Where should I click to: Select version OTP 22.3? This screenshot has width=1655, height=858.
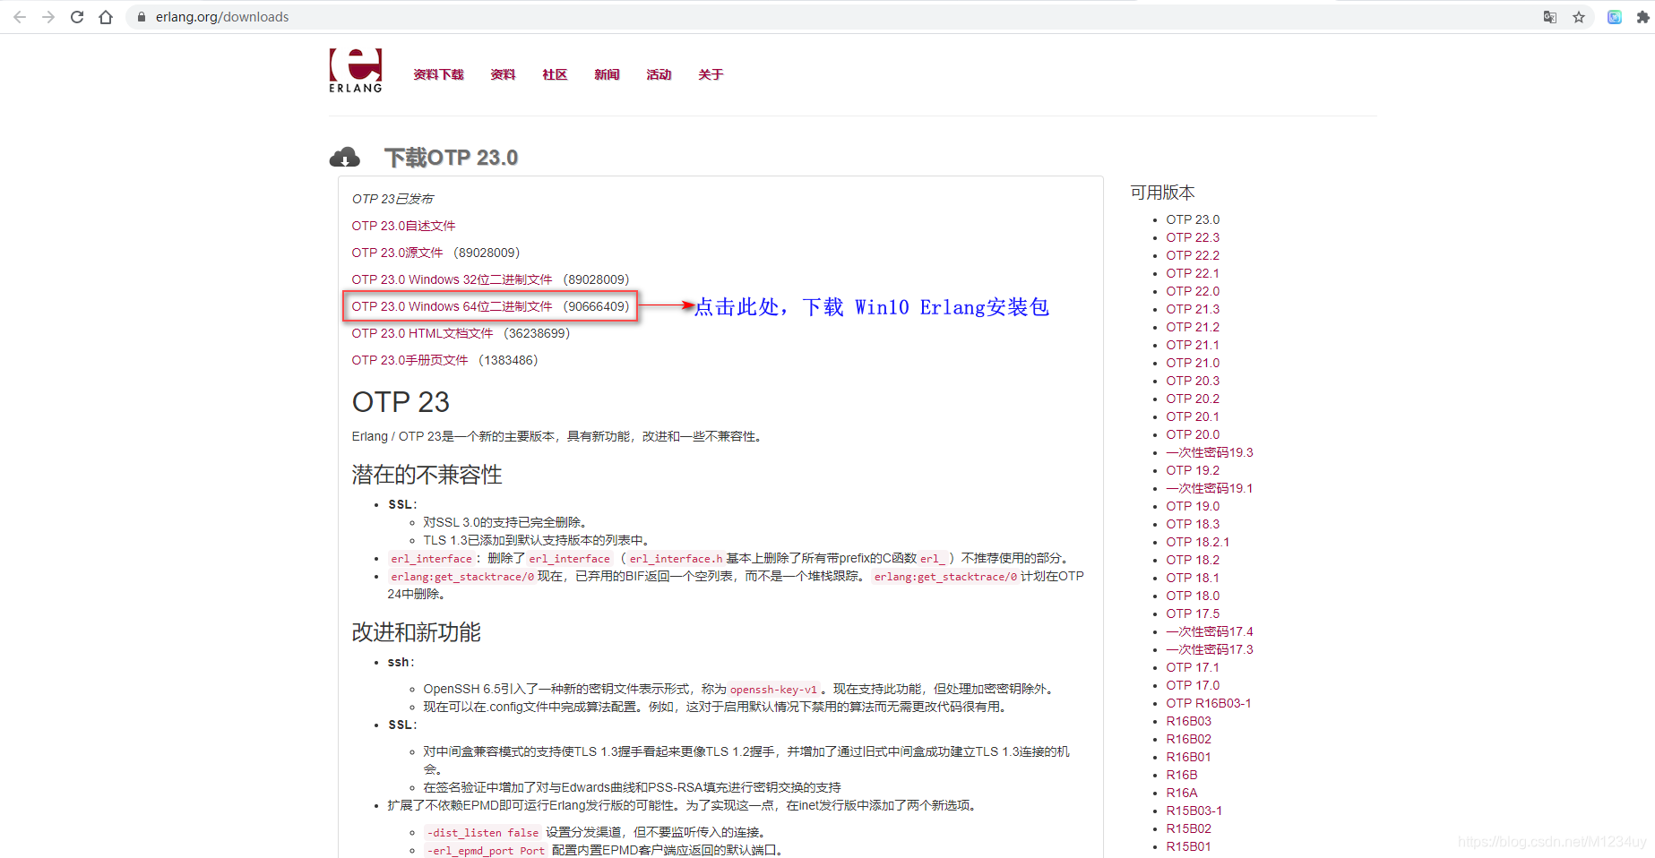point(1193,237)
